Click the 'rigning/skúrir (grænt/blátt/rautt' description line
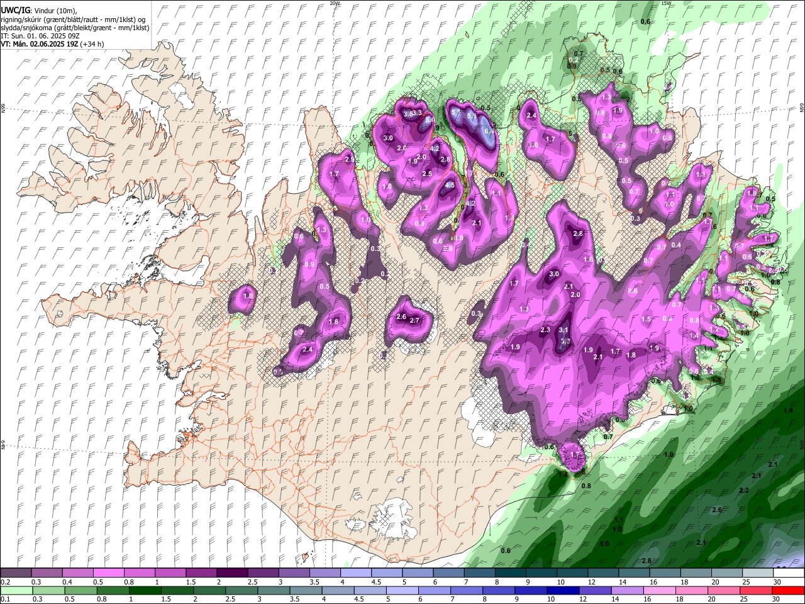805x604 pixels. coord(74,20)
